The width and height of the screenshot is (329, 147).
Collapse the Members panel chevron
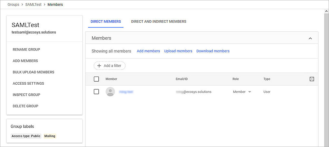[310, 38]
